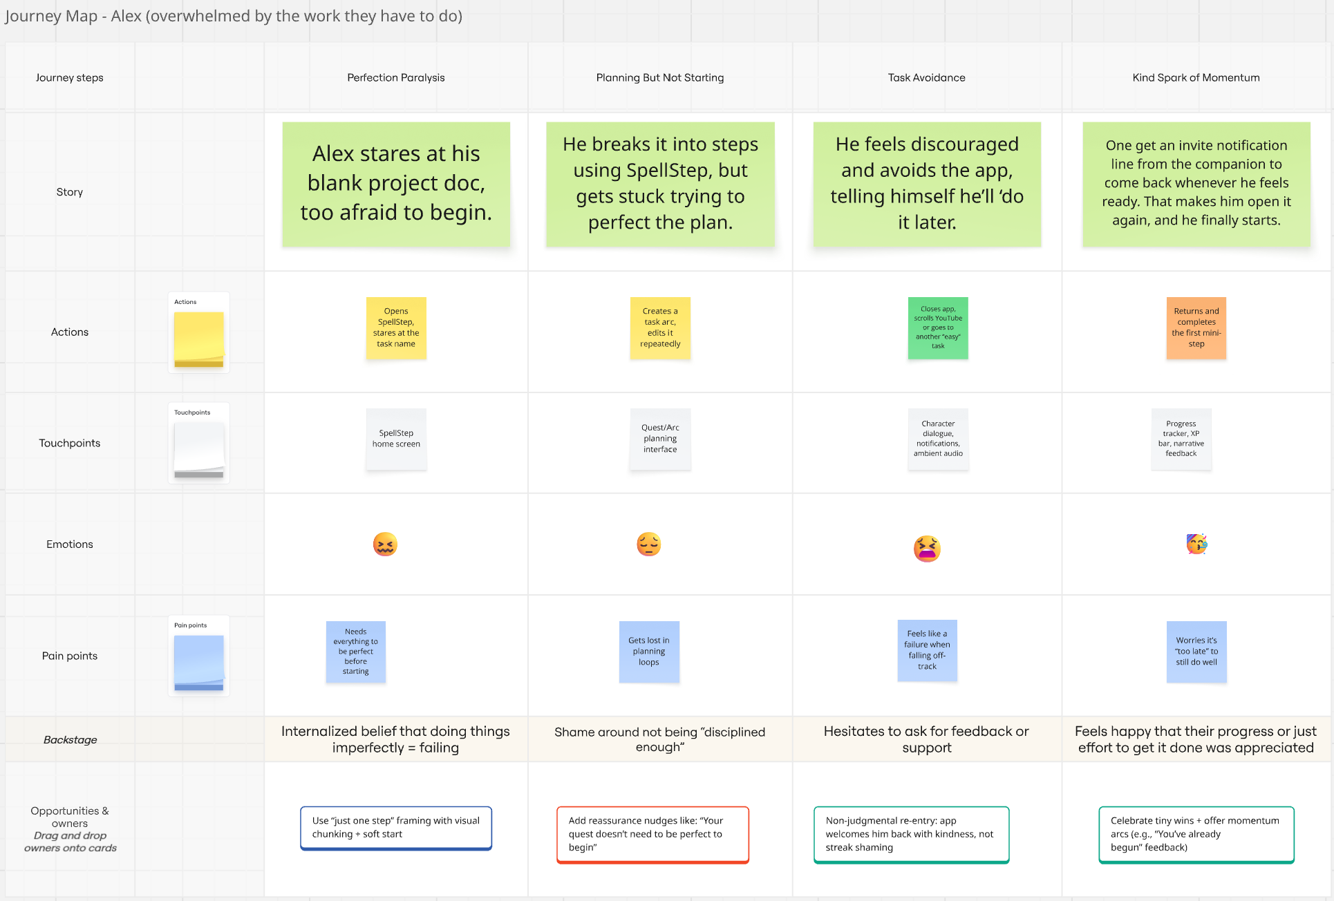Screen dimensions: 1334x901
Task: Click the 'SpellStep home screen' touchpoint note
Action: pos(396,439)
